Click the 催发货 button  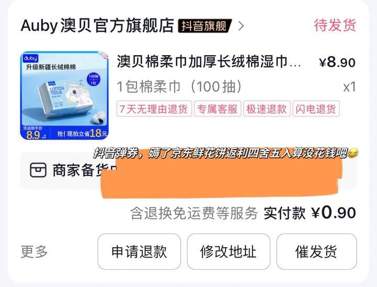317,251
